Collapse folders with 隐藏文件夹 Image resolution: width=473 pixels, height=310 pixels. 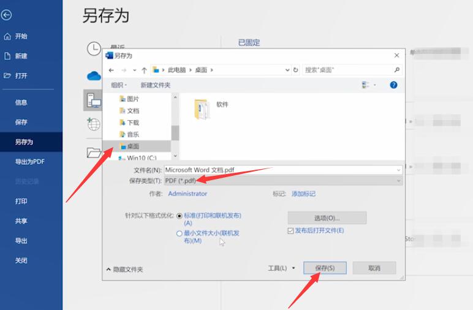[124, 270]
